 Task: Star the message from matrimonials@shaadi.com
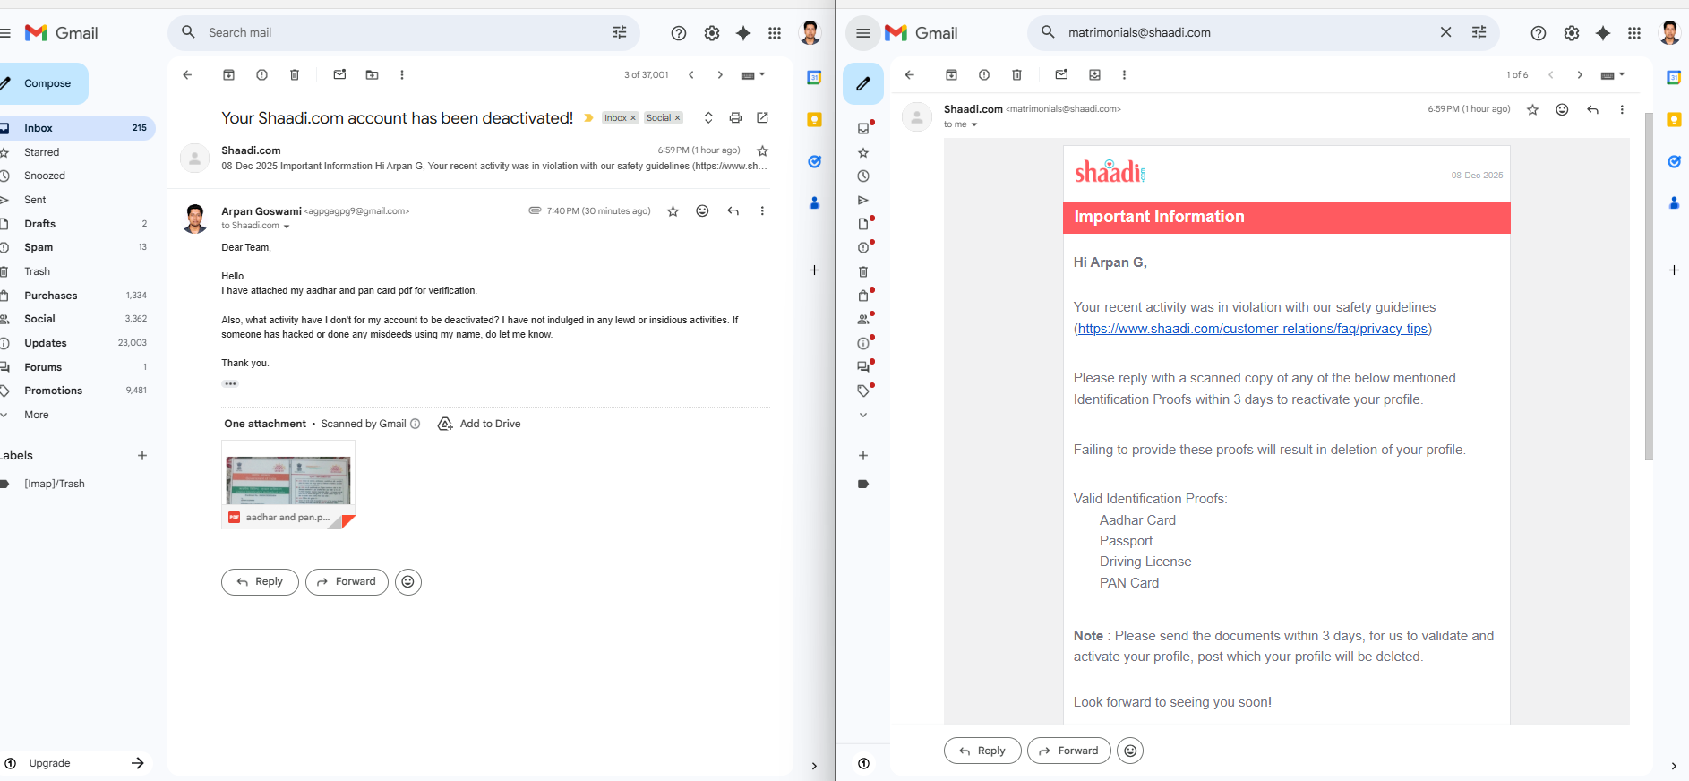click(1532, 110)
